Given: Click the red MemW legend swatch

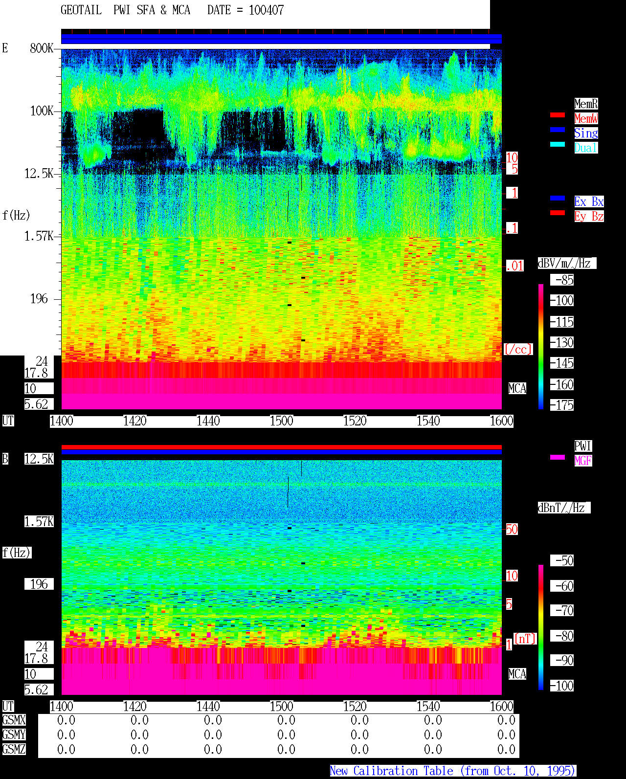Looking at the screenshot, I should (558, 115).
